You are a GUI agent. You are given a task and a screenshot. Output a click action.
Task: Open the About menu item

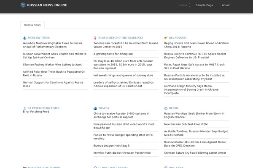(226, 5)
